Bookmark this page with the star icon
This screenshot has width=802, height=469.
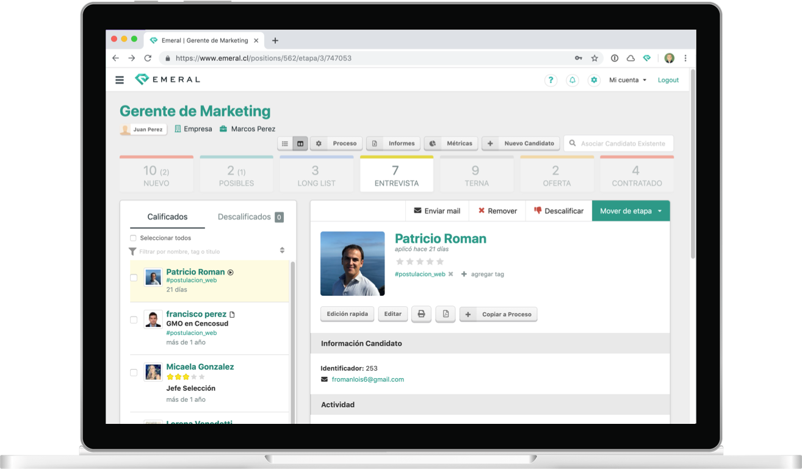(594, 59)
